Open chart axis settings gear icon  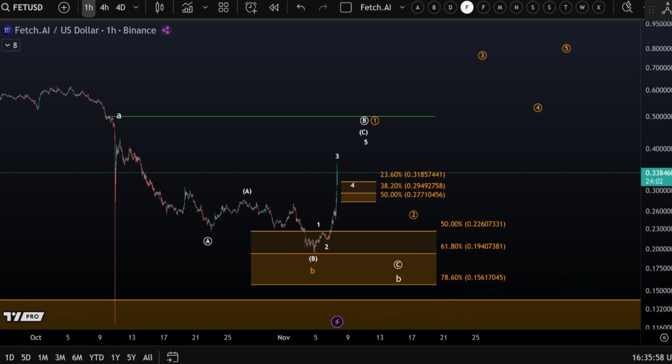pos(664,337)
